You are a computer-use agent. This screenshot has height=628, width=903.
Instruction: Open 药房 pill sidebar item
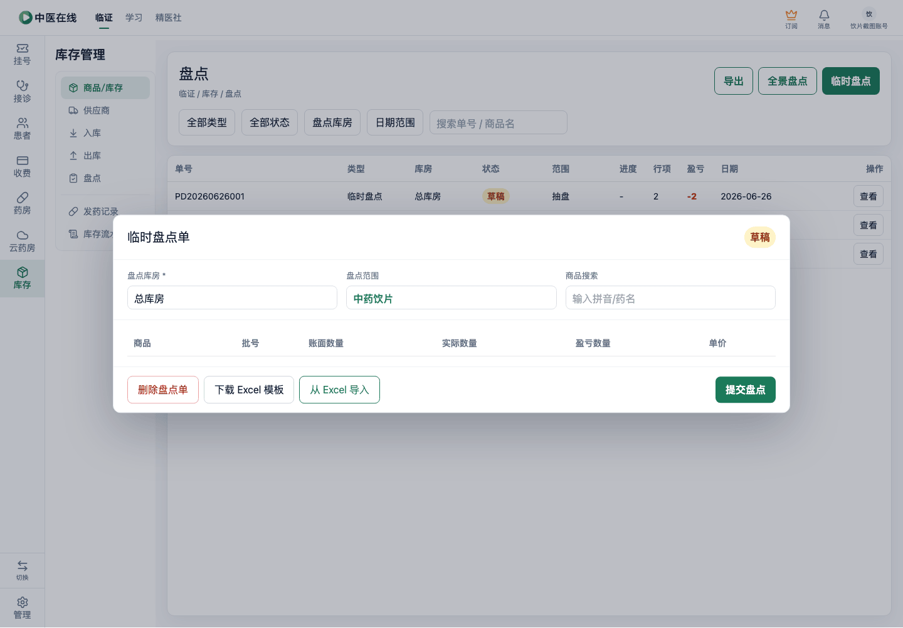pos(22,204)
